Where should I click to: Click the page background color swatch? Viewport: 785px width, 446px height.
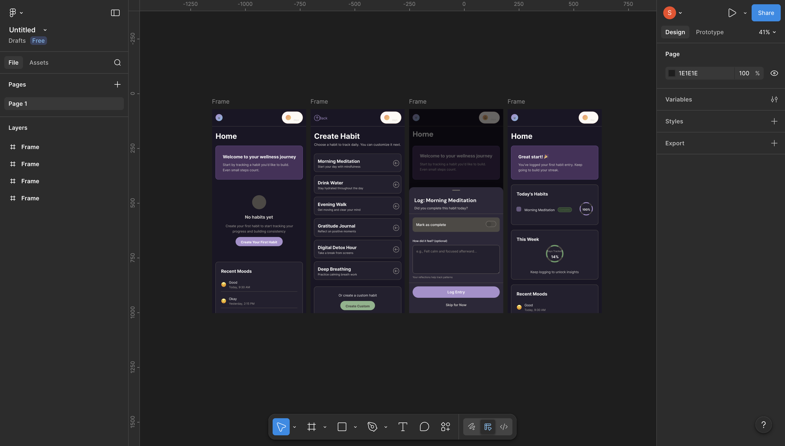coord(672,73)
